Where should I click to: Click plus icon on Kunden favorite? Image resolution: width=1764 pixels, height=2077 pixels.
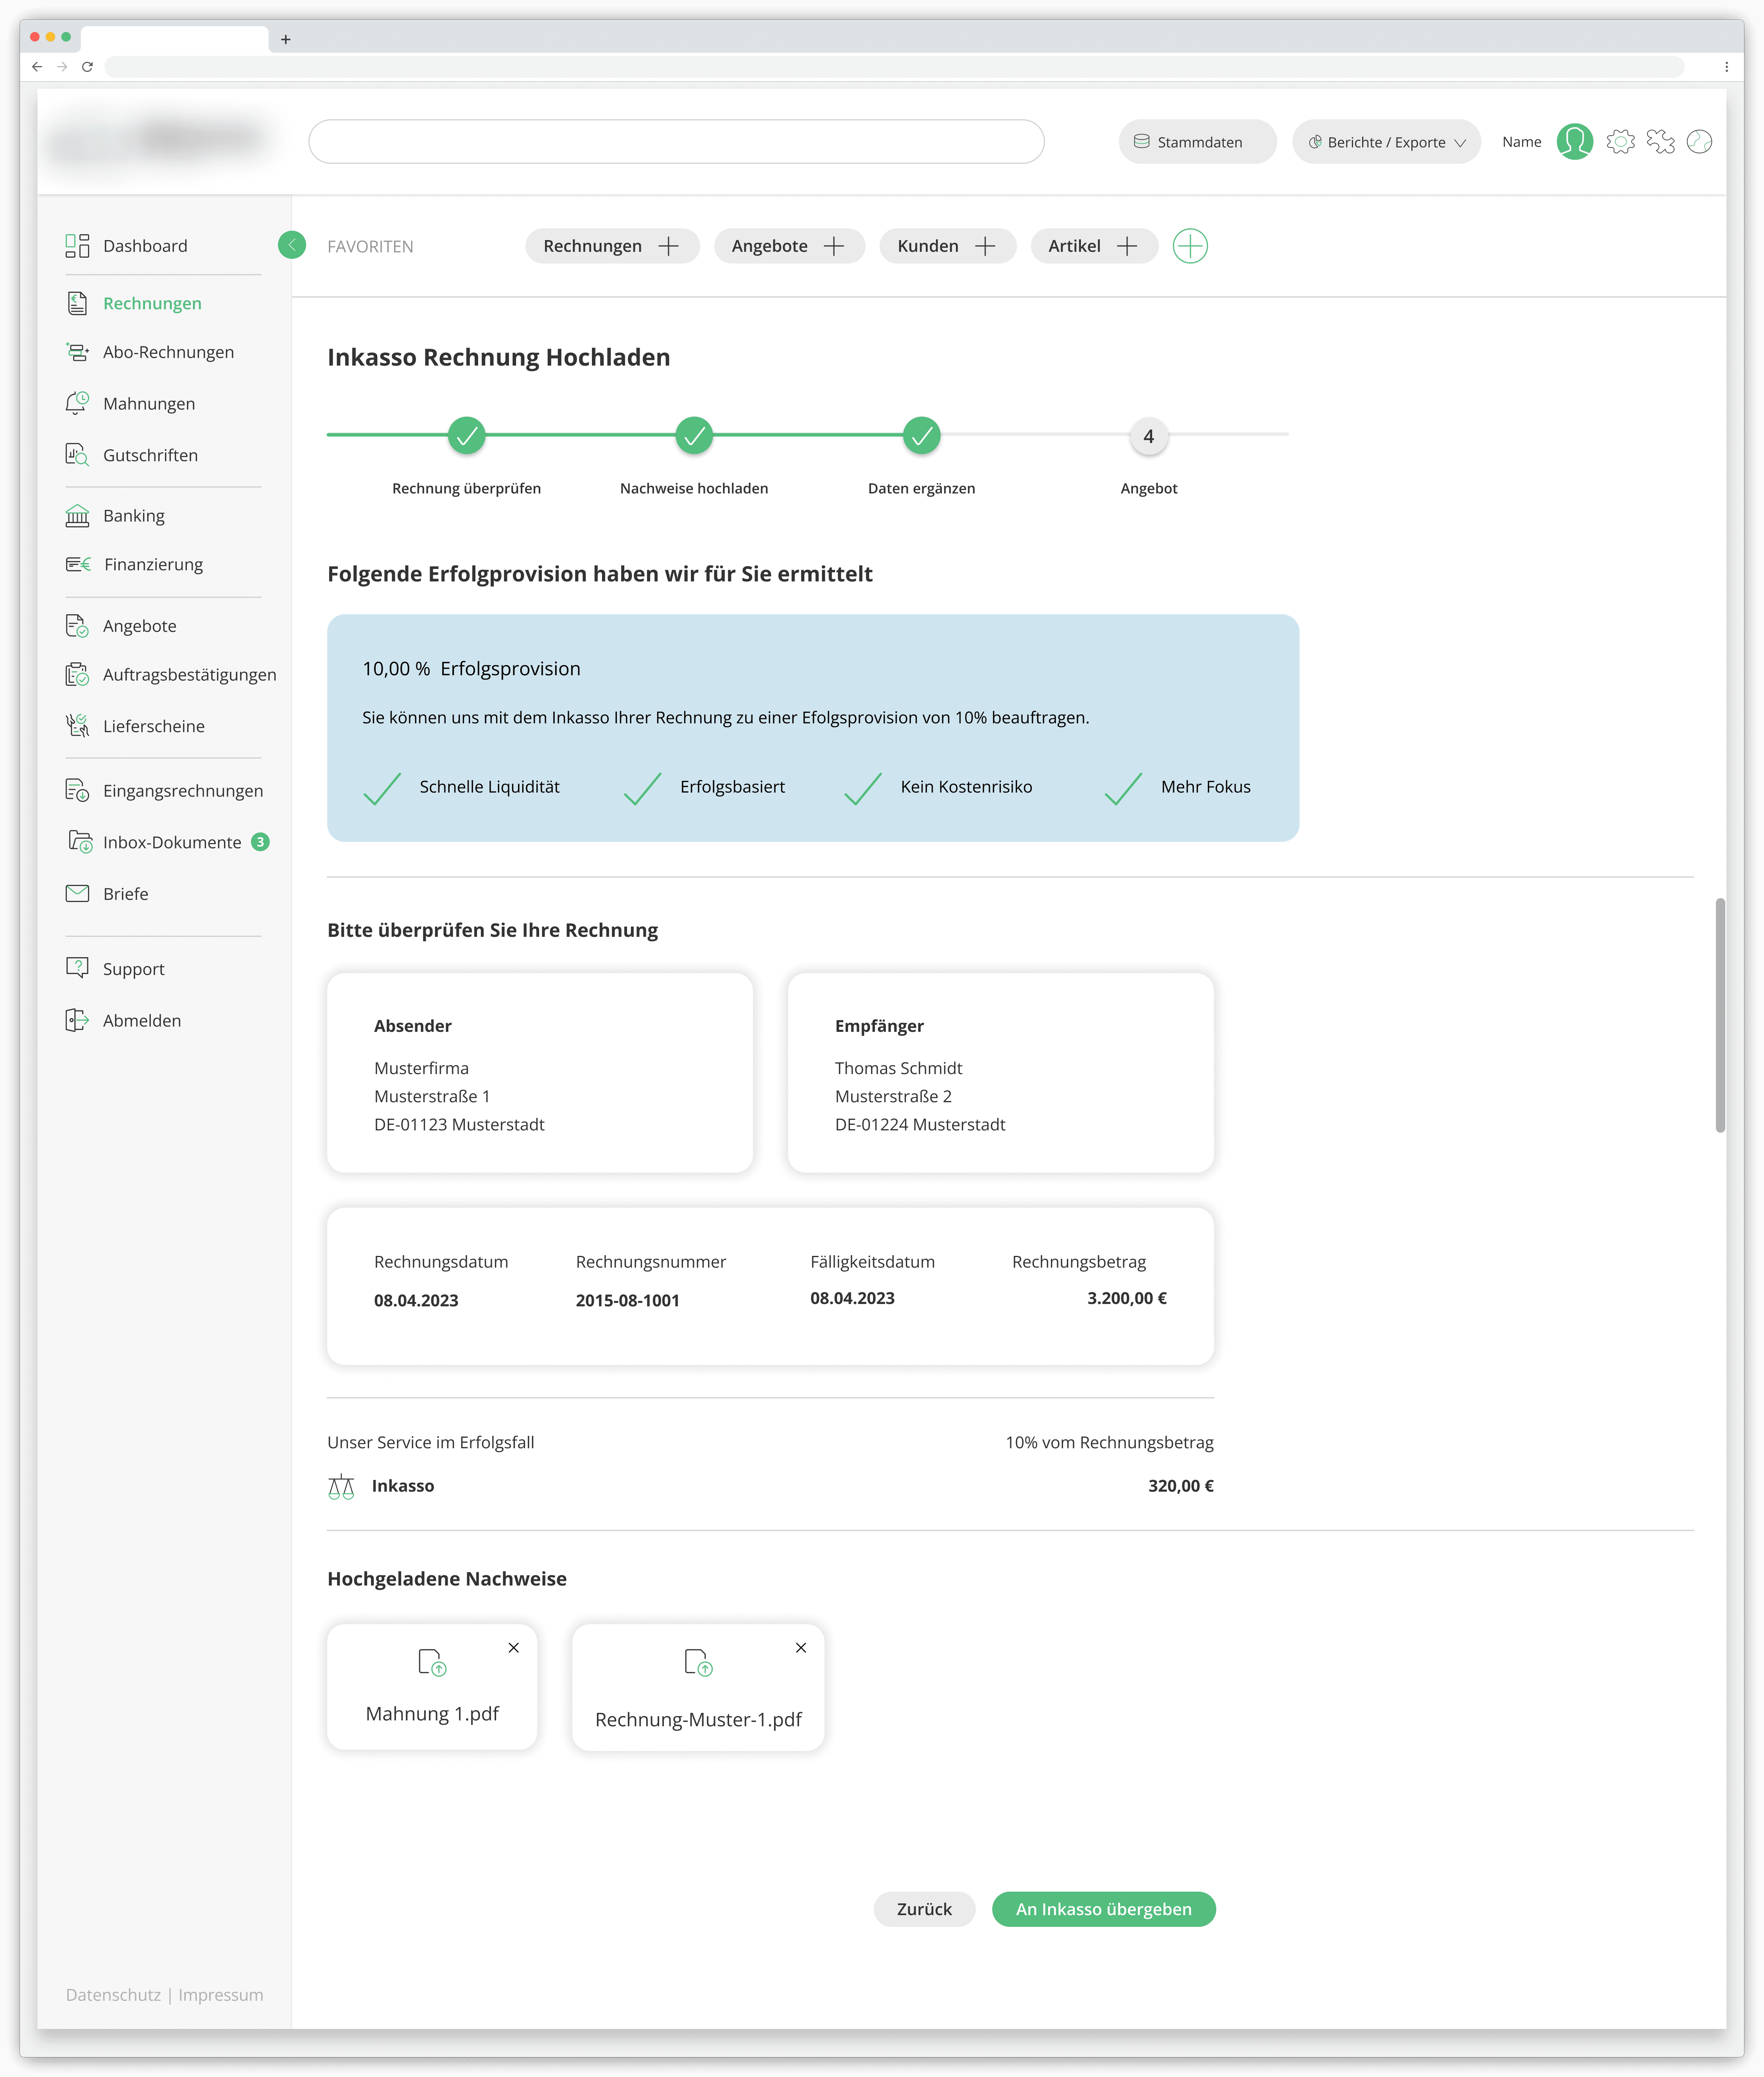coord(985,246)
